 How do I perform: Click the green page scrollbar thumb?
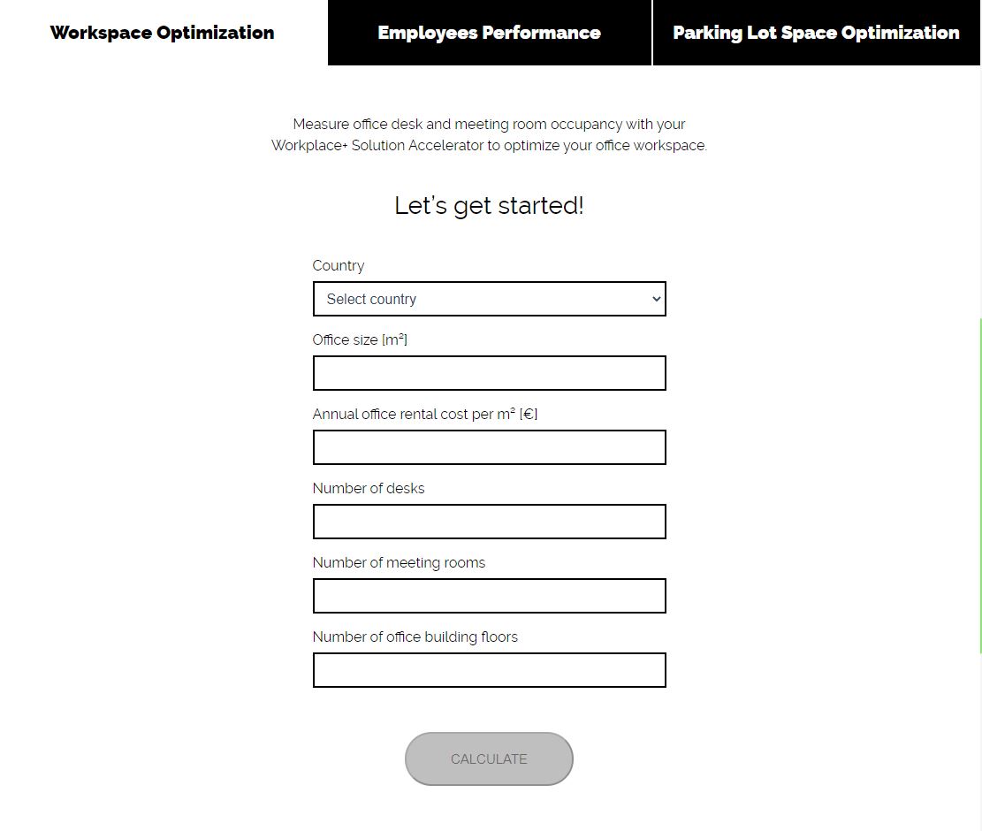coord(979,486)
